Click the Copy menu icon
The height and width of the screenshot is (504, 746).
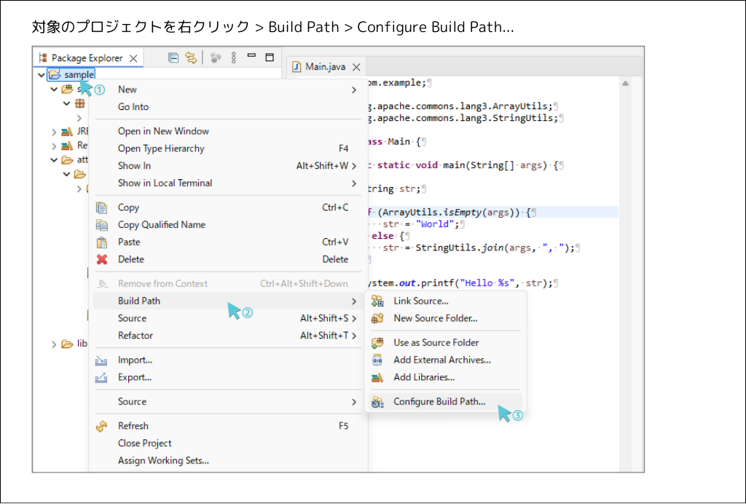point(102,208)
